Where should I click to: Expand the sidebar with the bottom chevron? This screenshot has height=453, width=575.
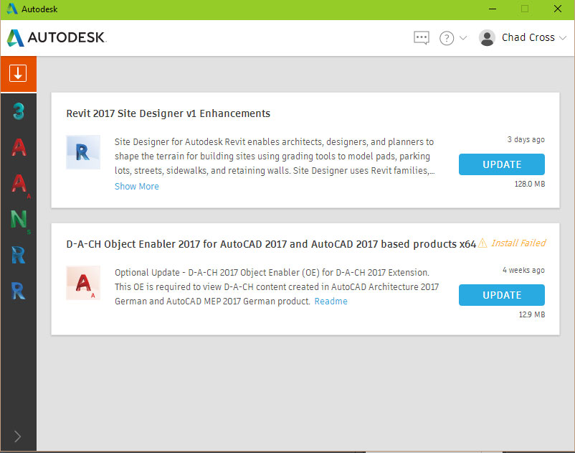18,436
